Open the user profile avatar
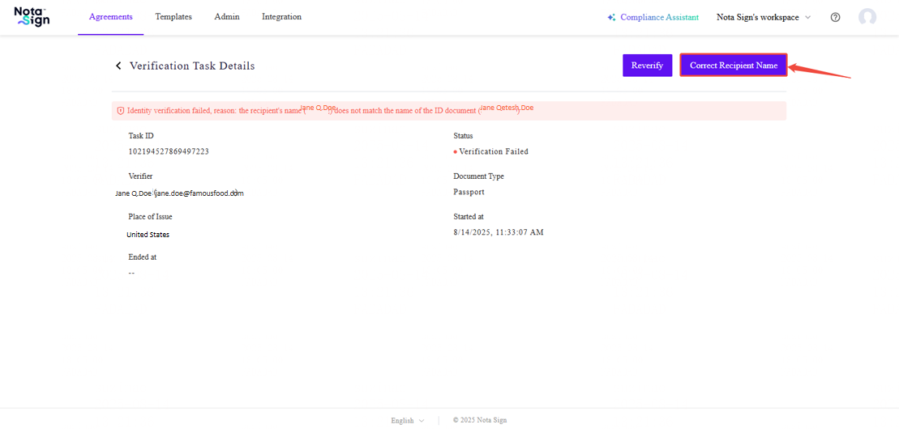The image size is (899, 433). tap(867, 17)
